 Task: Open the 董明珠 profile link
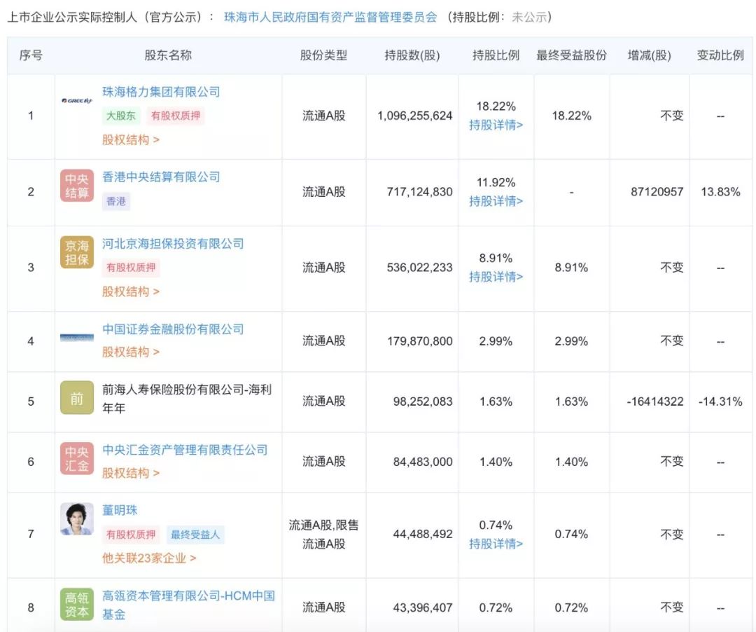(x=120, y=510)
